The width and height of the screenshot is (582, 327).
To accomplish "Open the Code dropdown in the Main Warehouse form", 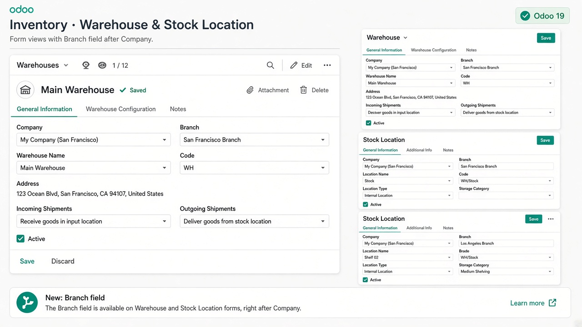I will point(255,168).
